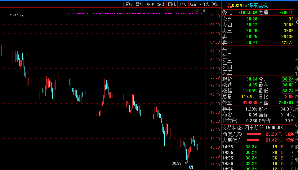Image resolution: width=298 pixels, height=170 pixels.
Task: Click the red 净流入额 bar
Action: [x=254, y=134]
